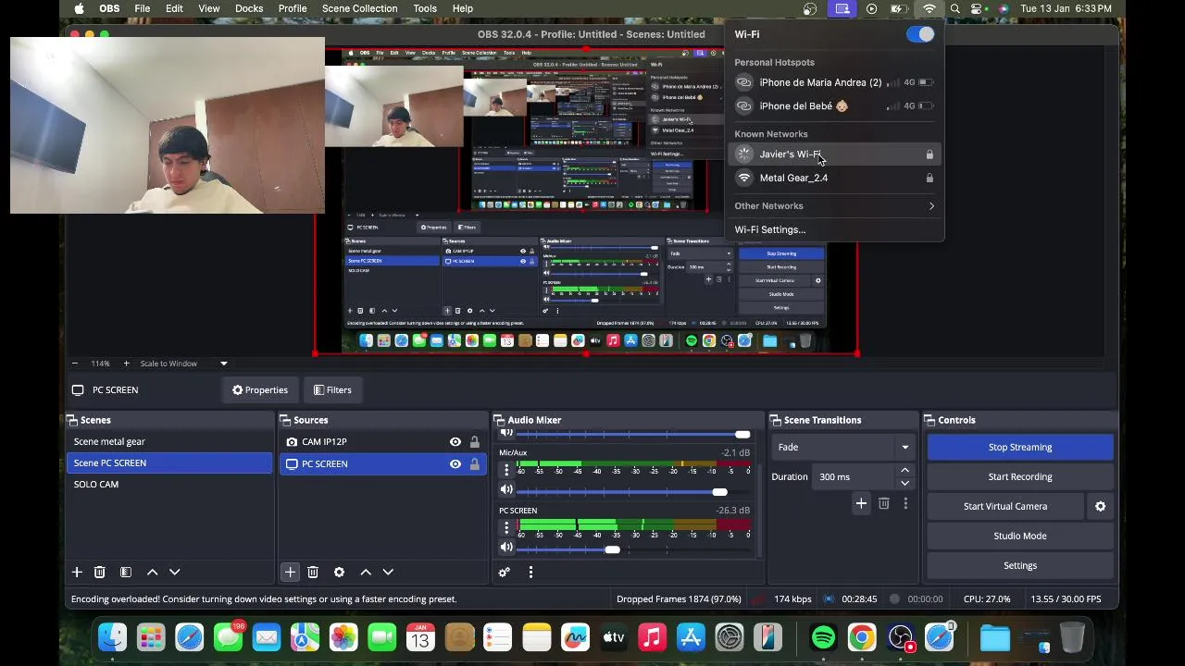Add a scene transition with the plus icon
The height and width of the screenshot is (666, 1185).
pos(861,503)
